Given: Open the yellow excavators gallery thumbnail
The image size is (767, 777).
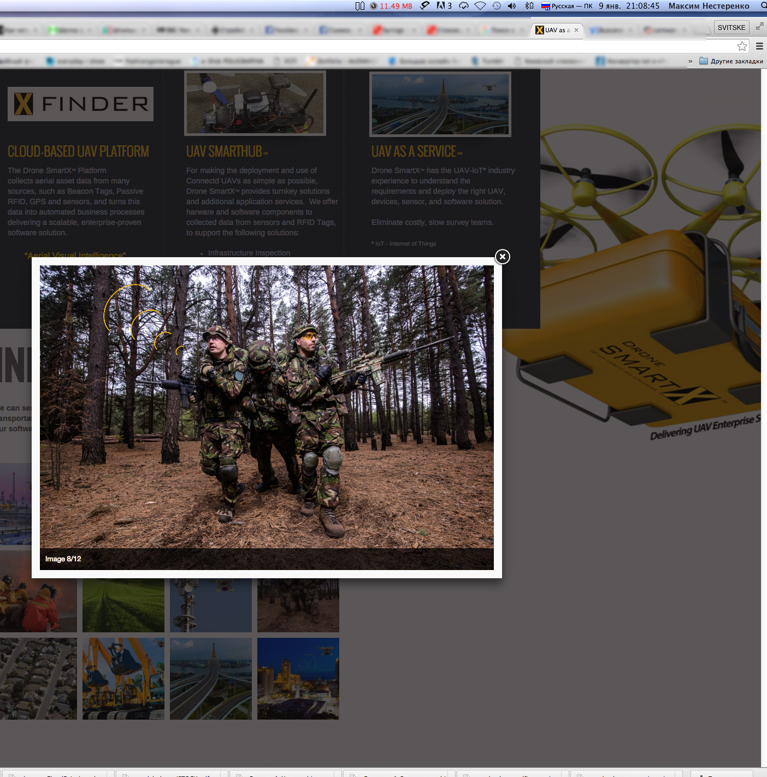Looking at the screenshot, I should [123, 679].
